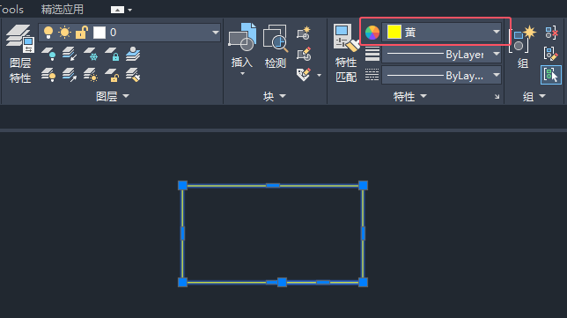Click the Make Current layer icon
This screenshot has height=318, width=567.
point(133,54)
